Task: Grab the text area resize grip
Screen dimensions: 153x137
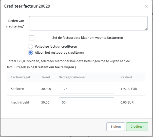Action: (146, 29)
